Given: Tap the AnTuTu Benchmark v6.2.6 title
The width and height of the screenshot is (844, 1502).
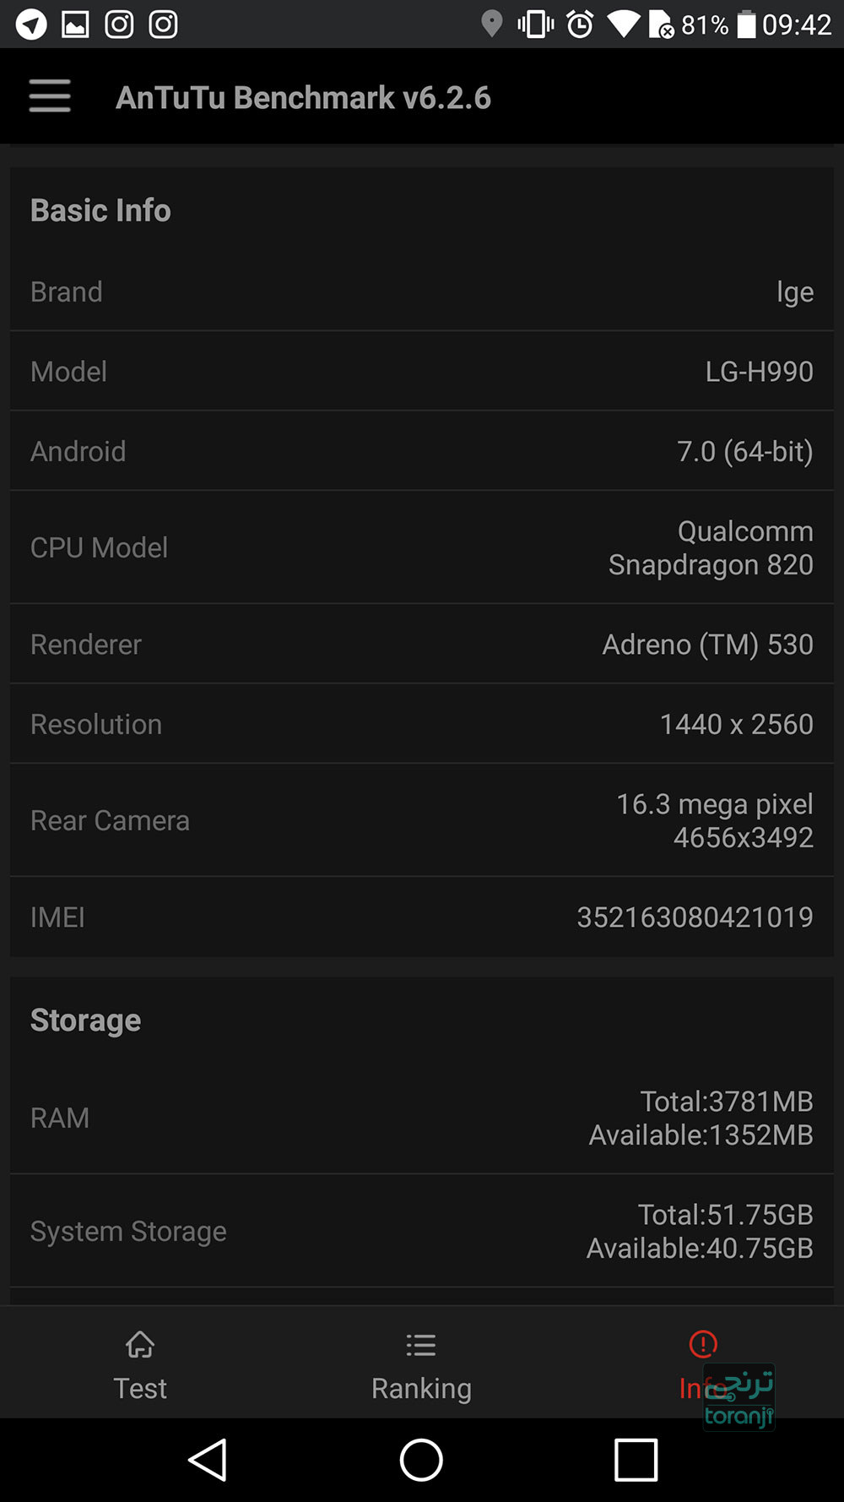Looking at the screenshot, I should pyautogui.click(x=303, y=97).
